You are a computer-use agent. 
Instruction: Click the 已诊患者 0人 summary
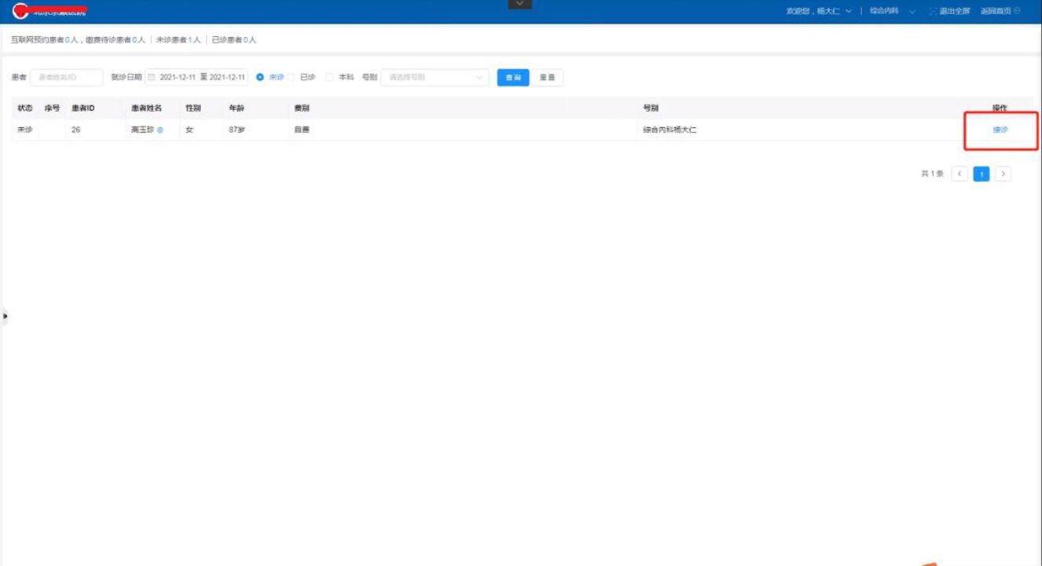pos(234,39)
